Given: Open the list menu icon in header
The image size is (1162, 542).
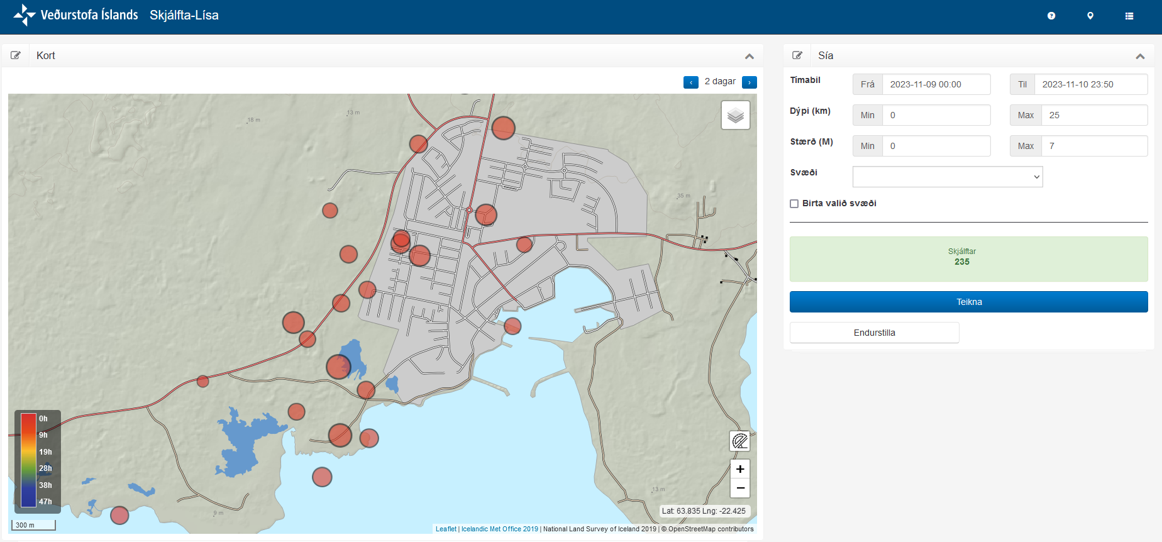Looking at the screenshot, I should pos(1129,16).
